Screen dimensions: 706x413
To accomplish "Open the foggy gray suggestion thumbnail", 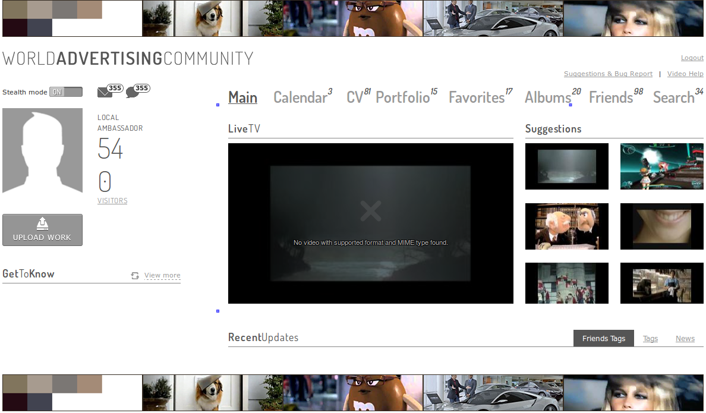I will click(x=566, y=166).
